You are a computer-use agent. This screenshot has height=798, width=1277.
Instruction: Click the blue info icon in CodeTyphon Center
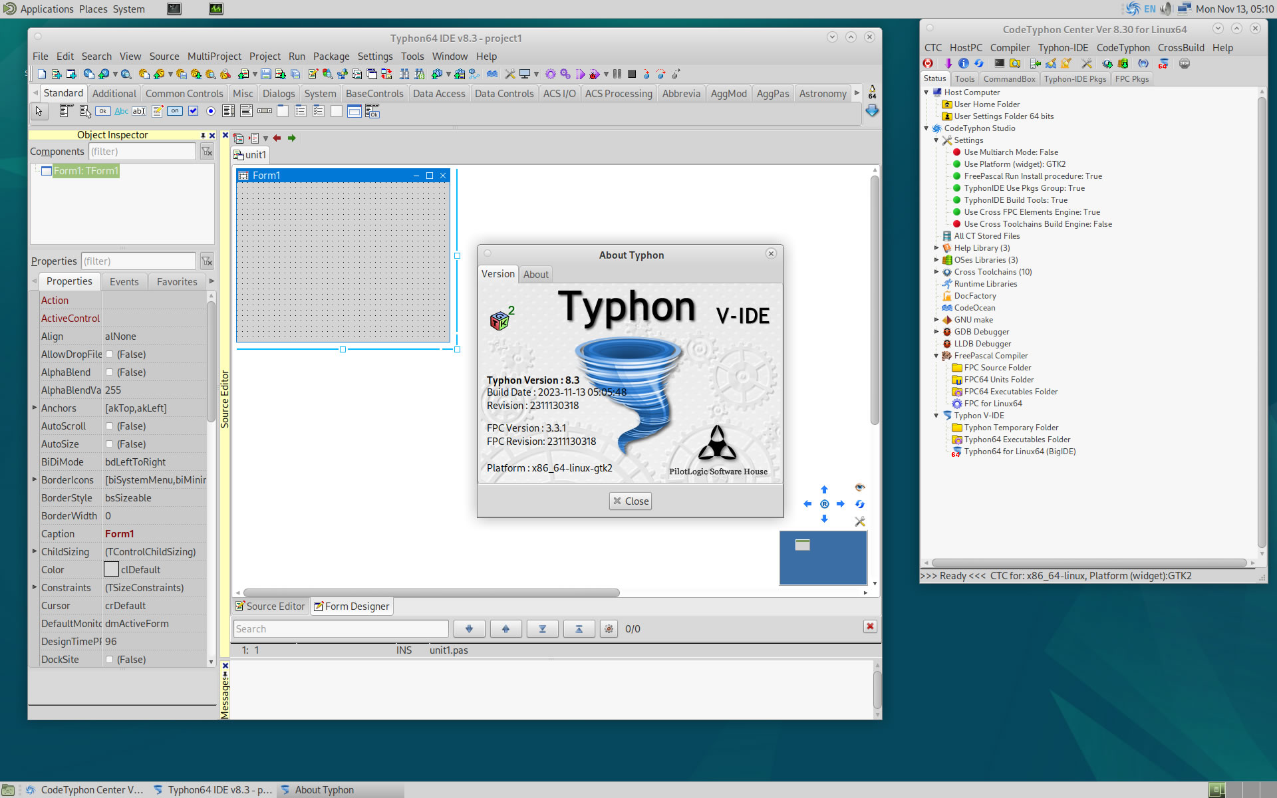[x=963, y=64]
